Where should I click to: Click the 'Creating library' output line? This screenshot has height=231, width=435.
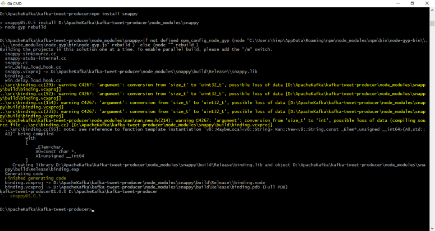[x=140, y=165]
